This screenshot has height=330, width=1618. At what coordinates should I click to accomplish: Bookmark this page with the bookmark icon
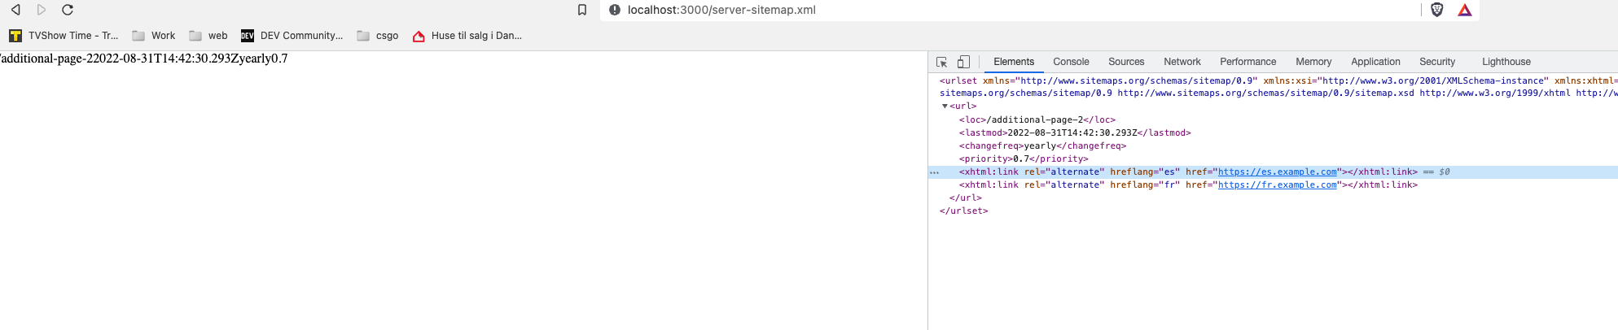click(x=582, y=10)
